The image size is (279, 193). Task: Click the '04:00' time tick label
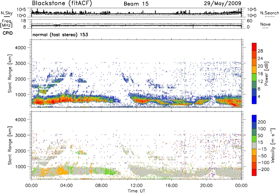point(66,186)
